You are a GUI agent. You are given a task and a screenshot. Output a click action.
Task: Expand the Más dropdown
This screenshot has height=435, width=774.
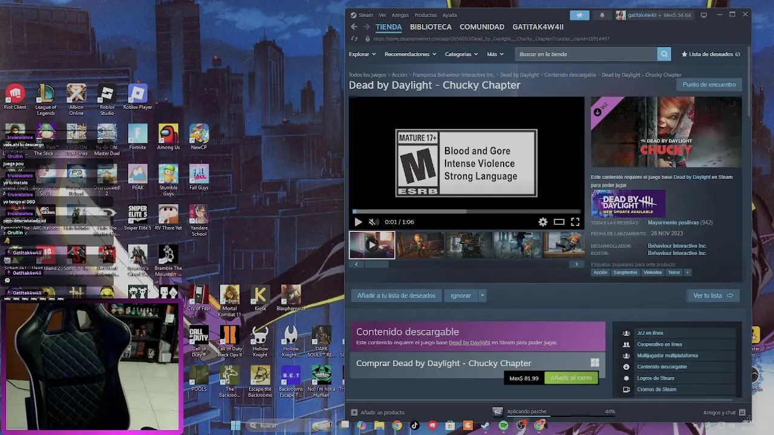tap(495, 54)
